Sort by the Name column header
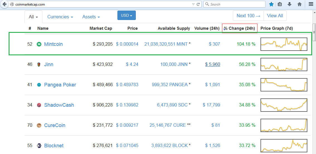Image resolution: width=316 pixels, height=154 pixels. (43, 28)
